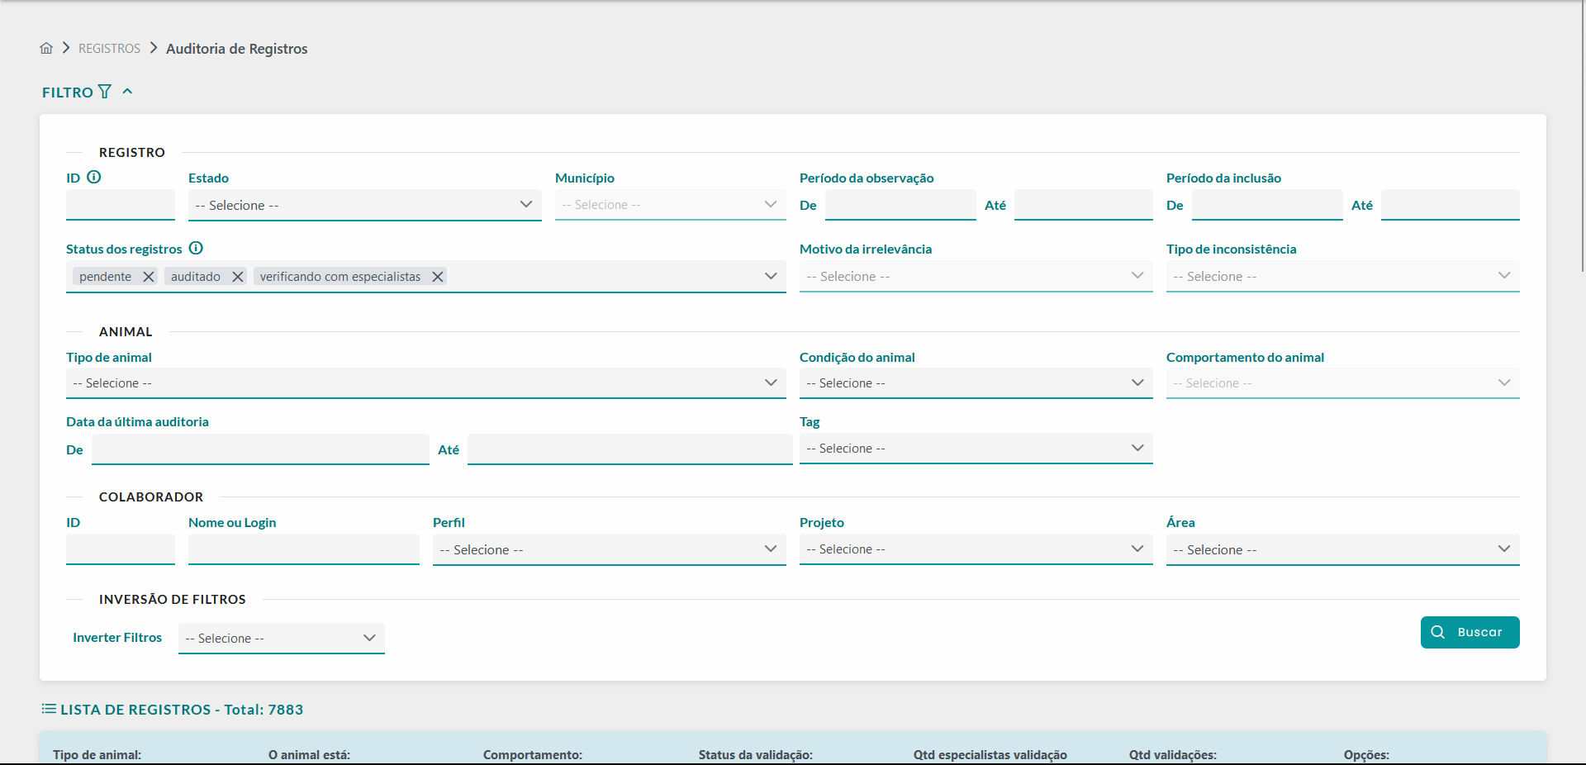Expand the Status dos registros dropdown
This screenshot has width=1586, height=765.
(771, 276)
